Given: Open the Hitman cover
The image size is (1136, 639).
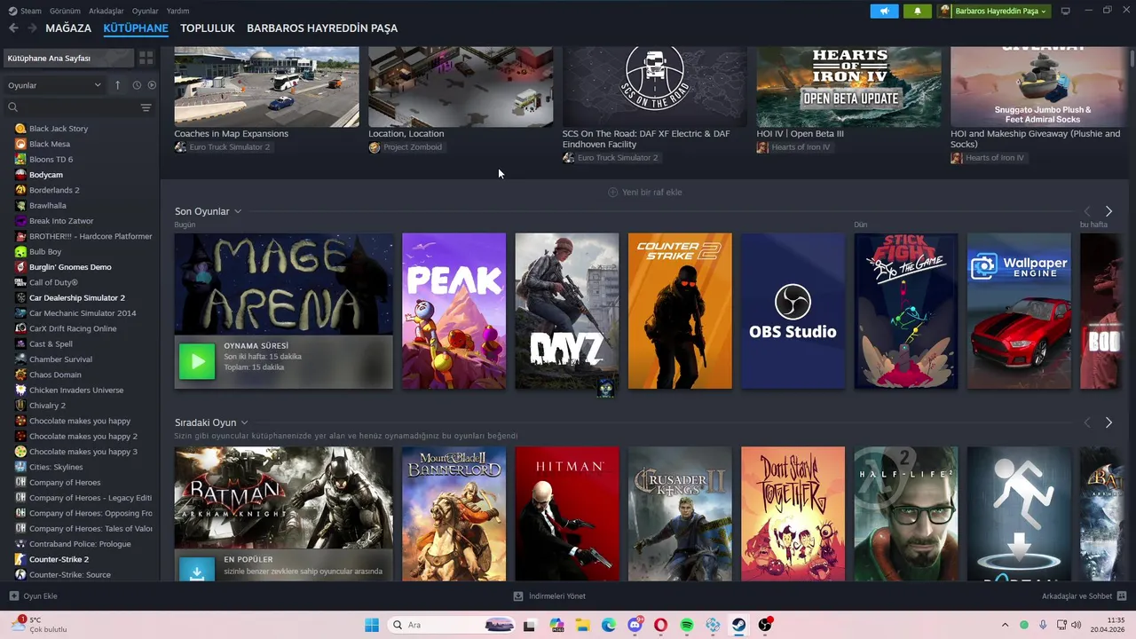Looking at the screenshot, I should [566, 514].
